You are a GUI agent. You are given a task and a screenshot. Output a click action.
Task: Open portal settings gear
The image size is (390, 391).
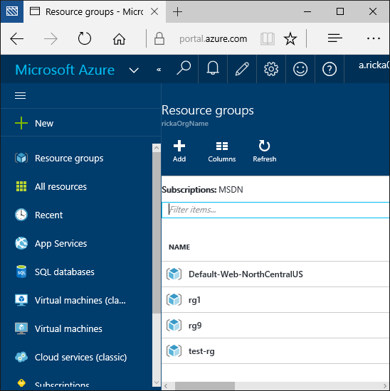tap(271, 69)
